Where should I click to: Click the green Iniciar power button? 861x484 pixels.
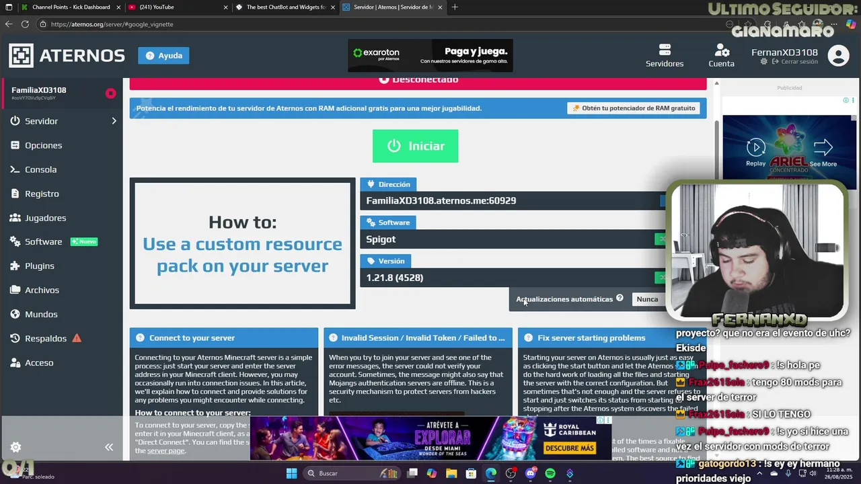(x=415, y=146)
